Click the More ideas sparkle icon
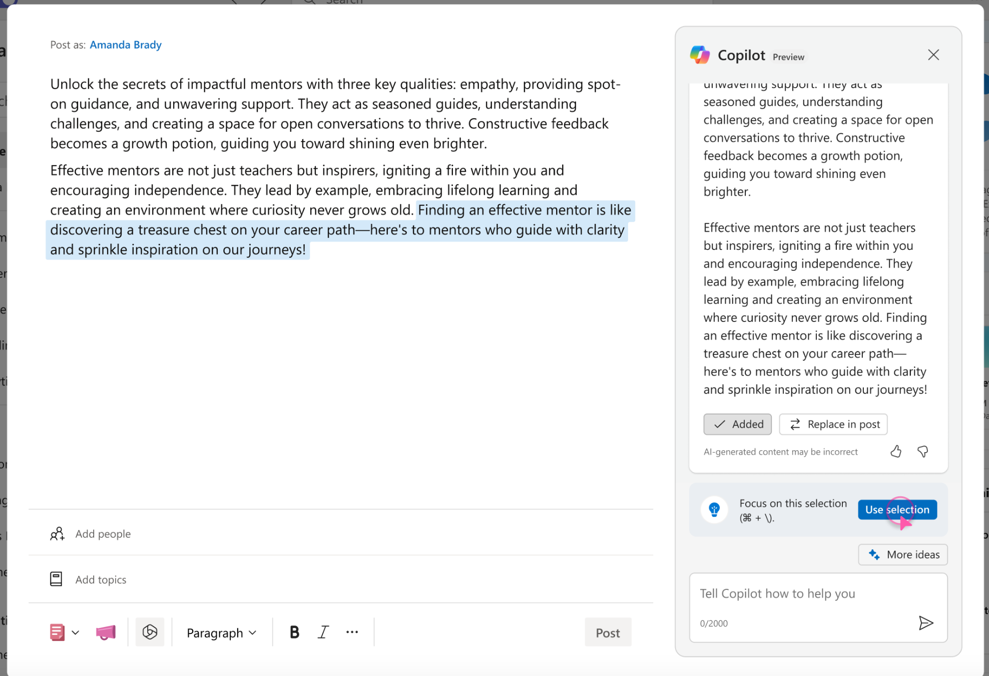The width and height of the screenshot is (989, 676). click(873, 555)
